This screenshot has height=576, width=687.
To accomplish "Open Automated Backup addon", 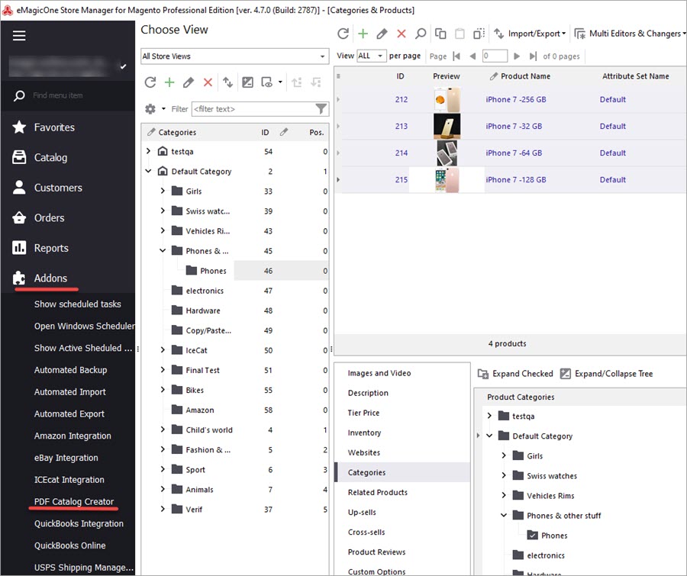I will point(70,370).
